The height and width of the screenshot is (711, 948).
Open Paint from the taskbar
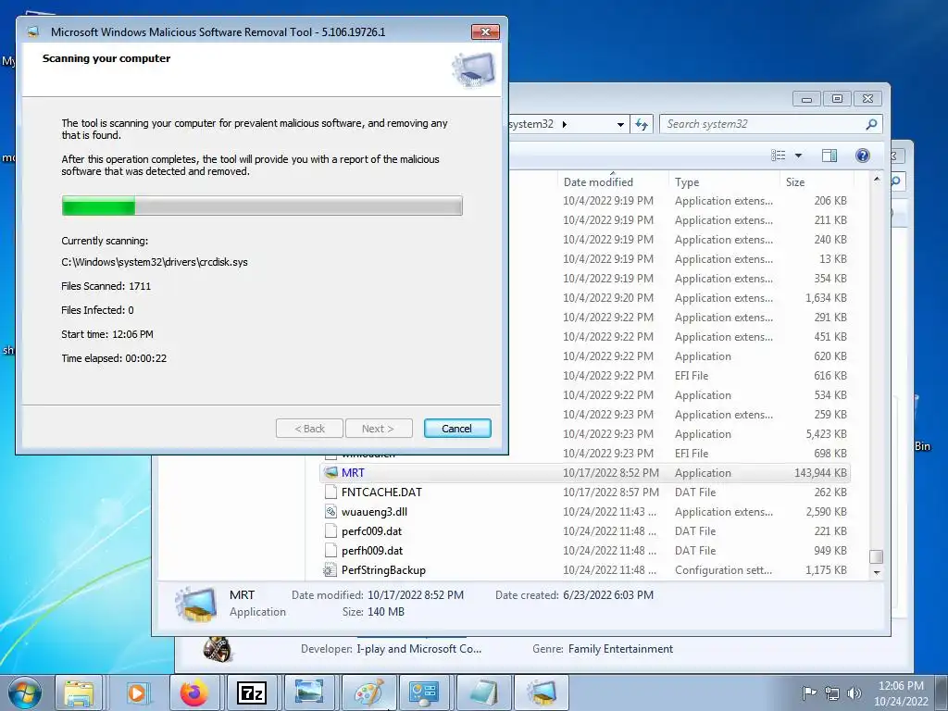367,692
